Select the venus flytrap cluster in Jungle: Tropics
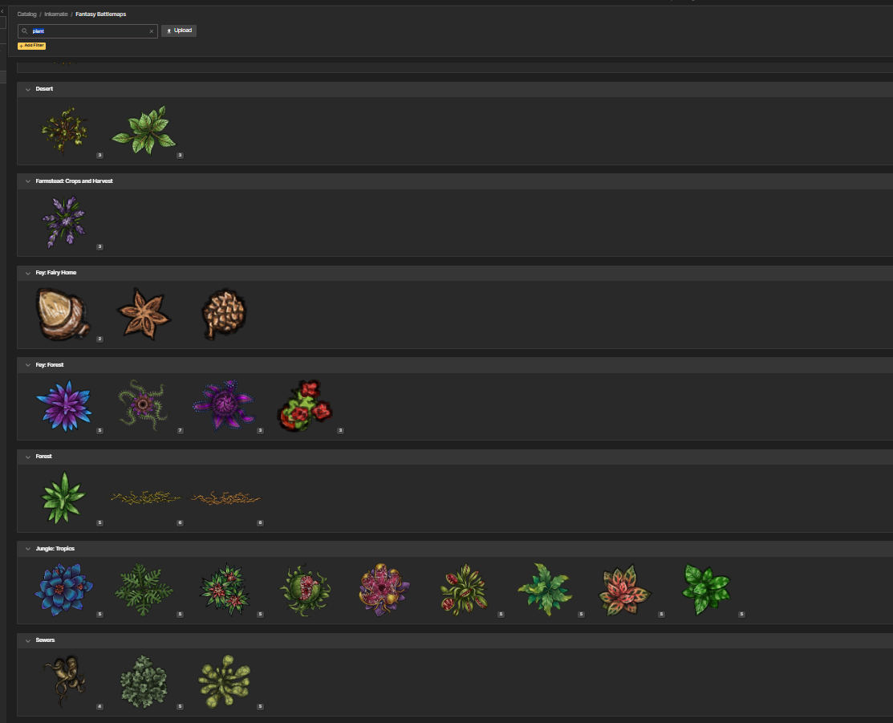The width and height of the screenshot is (893, 723). (465, 590)
